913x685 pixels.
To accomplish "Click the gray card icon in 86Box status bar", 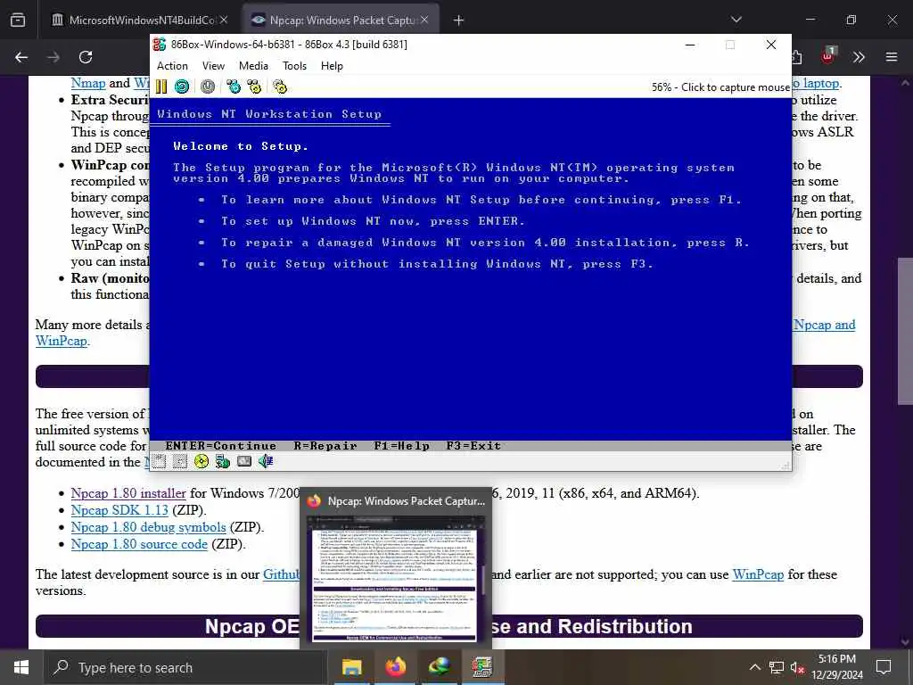I will [x=244, y=462].
